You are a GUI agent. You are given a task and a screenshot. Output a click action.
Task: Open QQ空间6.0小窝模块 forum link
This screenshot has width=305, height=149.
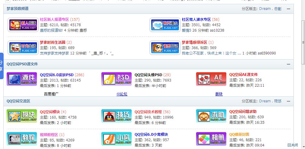pyautogui.click(x=151, y=134)
